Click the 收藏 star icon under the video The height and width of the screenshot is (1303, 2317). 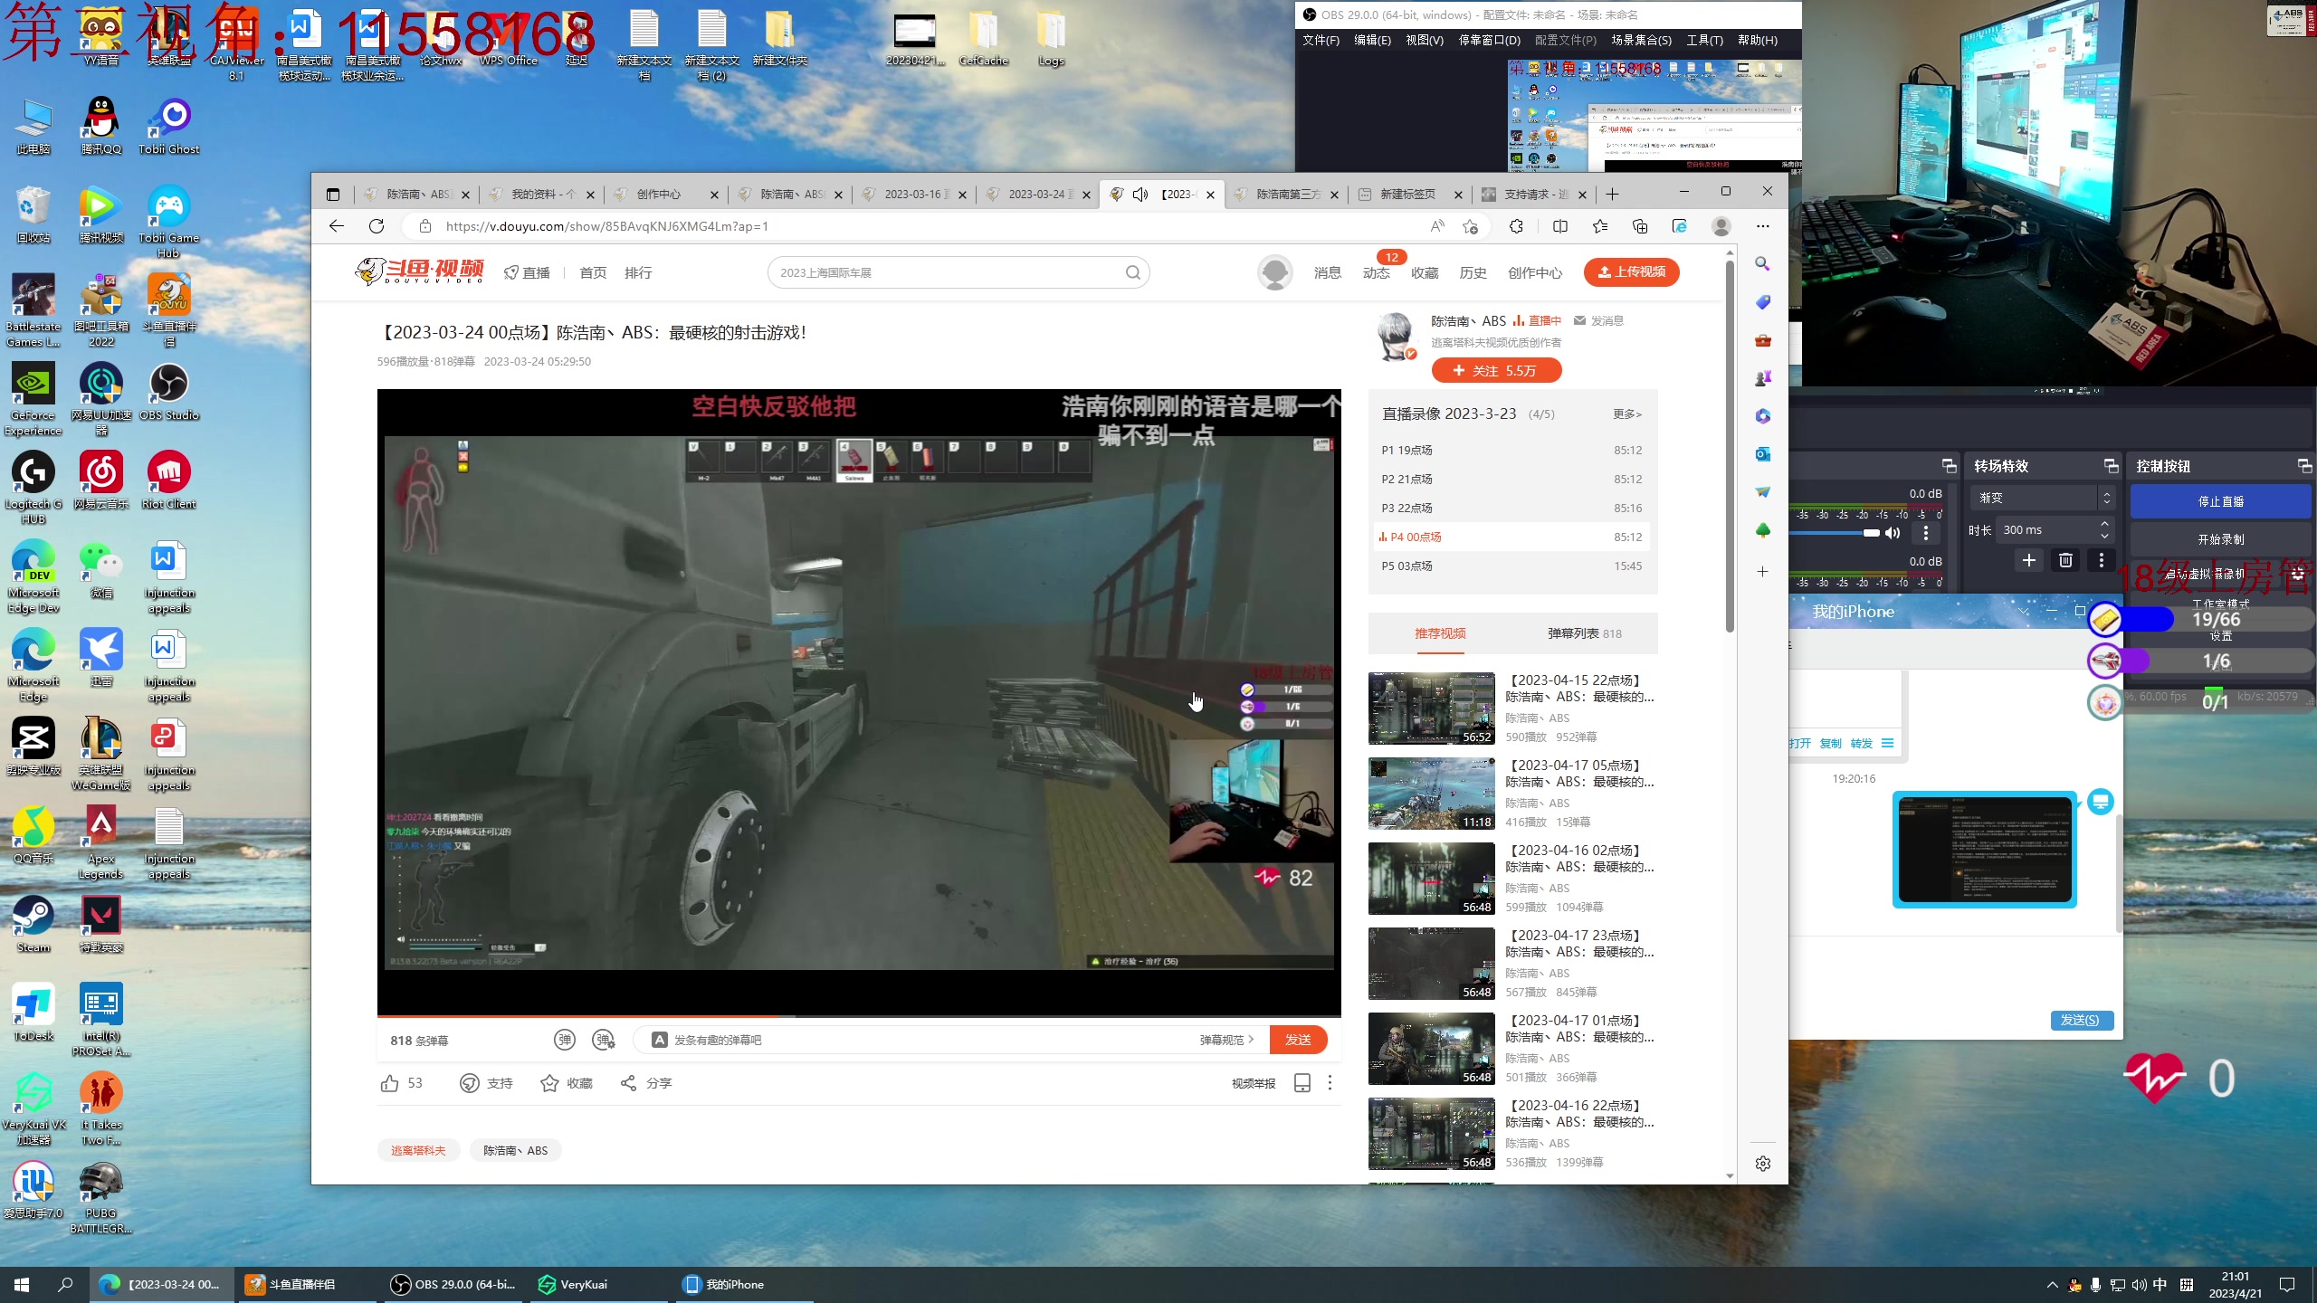coord(549,1083)
